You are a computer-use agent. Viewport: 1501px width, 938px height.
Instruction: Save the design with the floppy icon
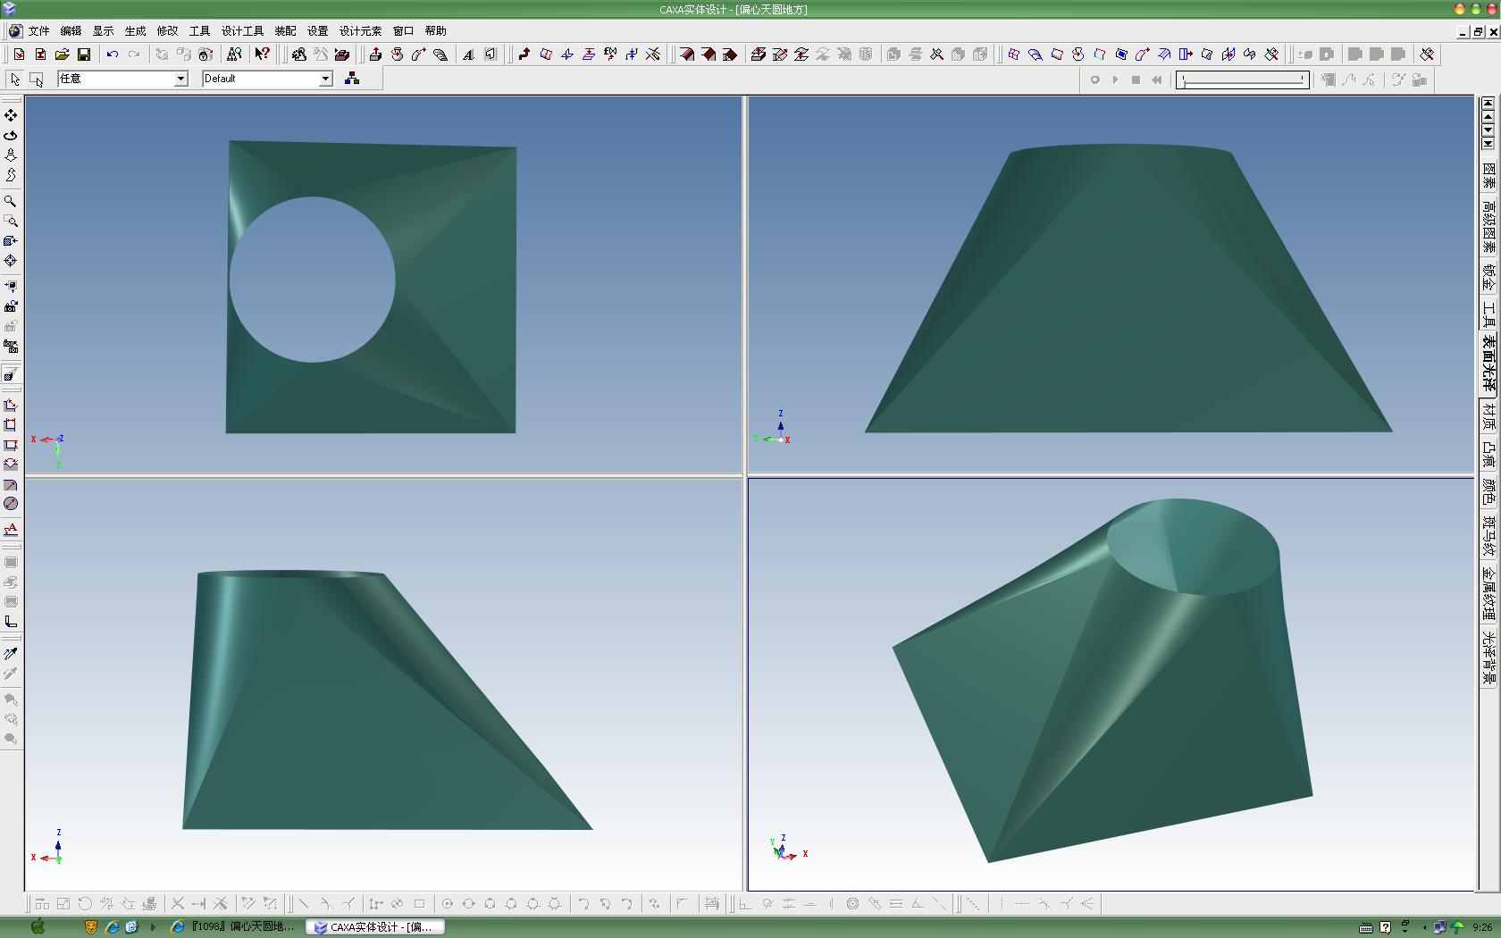pos(83,54)
